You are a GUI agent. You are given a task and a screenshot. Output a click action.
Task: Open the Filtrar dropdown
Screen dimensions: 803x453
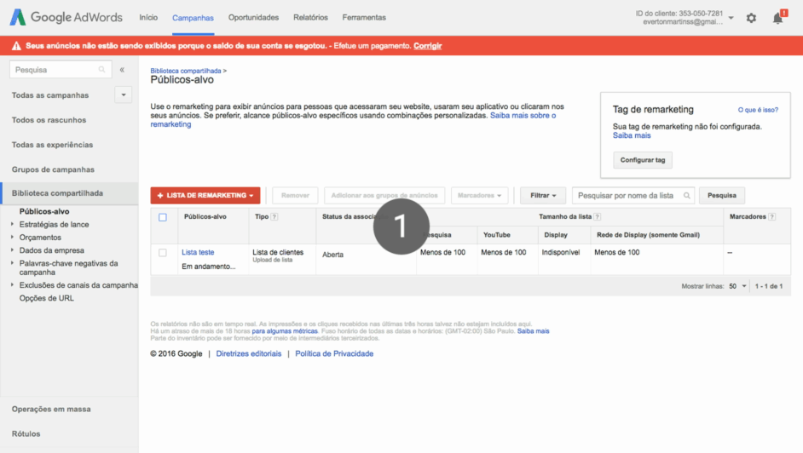click(x=543, y=195)
